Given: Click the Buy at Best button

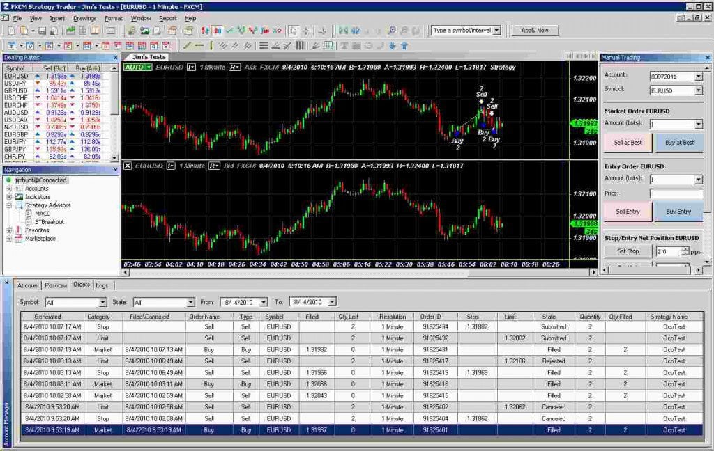Looking at the screenshot, I should pyautogui.click(x=679, y=143).
